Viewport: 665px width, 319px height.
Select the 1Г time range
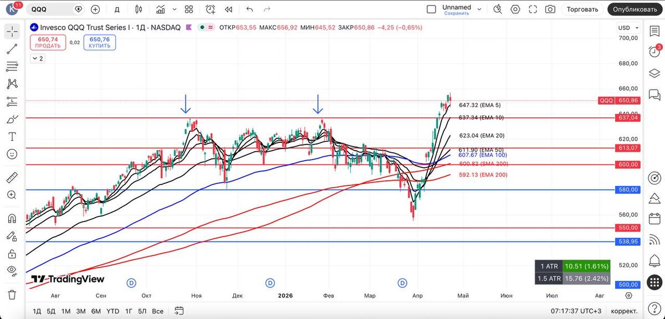tap(129, 311)
